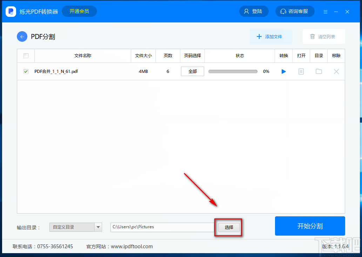The image size is (362, 257).
Task: Open the hamburger menu in title bar
Action: pyautogui.click(x=325, y=11)
